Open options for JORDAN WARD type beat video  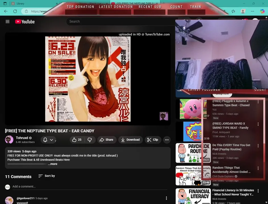pyautogui.click(x=258, y=124)
